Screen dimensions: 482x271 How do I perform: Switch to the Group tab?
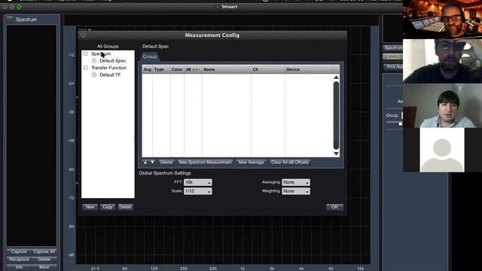click(150, 56)
